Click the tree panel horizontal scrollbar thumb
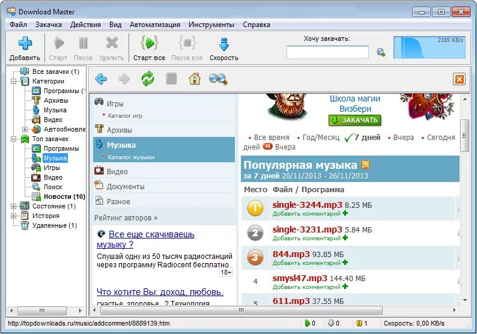This screenshot has height=334, width=477. pos(42,311)
